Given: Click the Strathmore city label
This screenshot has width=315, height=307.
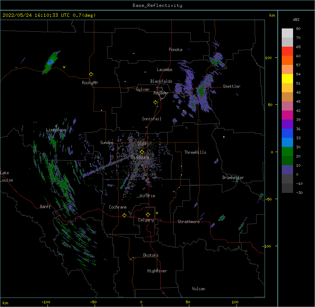Looking at the screenshot, I should 189,222.
